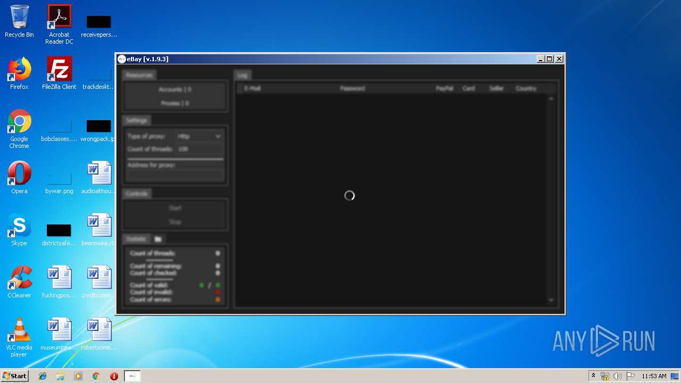Open the VLC media player desktop shortcut

click(19, 337)
